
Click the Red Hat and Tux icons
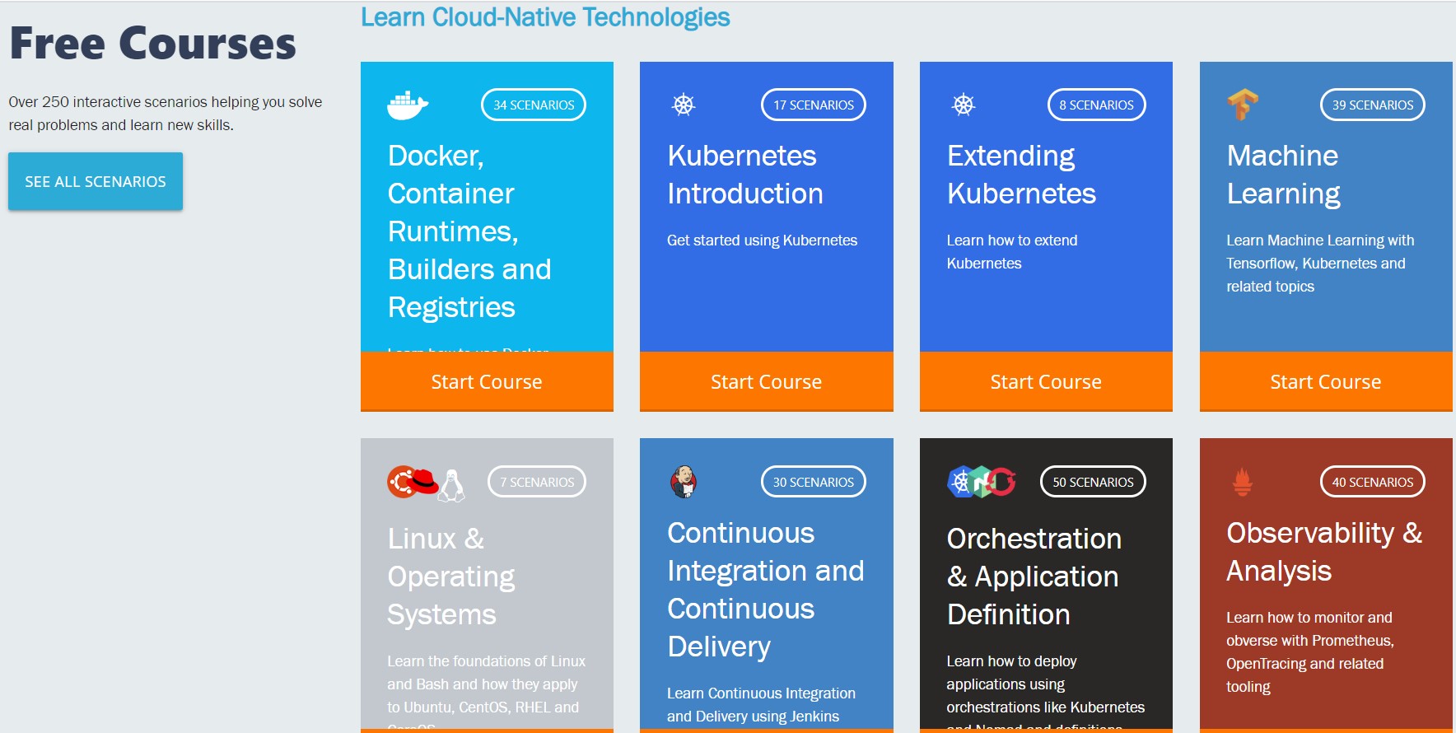(x=426, y=483)
